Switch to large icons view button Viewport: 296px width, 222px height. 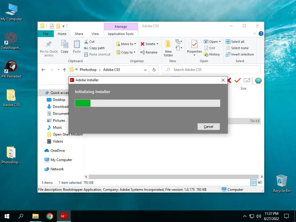(x=260, y=182)
